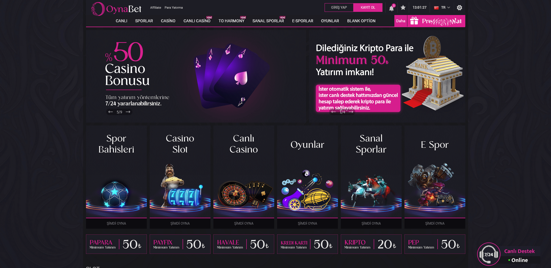Image resolution: width=551 pixels, height=268 pixels.
Task: Go to next casino bonus slide arrow
Action: 128,112
